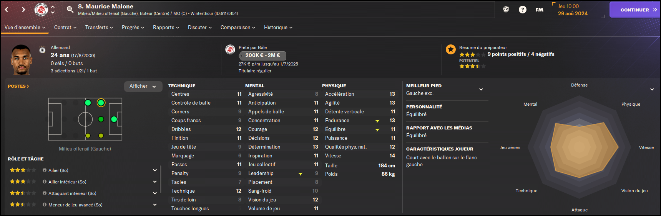Screen dimensions: 661x216
Task: Expand the Ailier (So) role row
Action: tap(155, 170)
